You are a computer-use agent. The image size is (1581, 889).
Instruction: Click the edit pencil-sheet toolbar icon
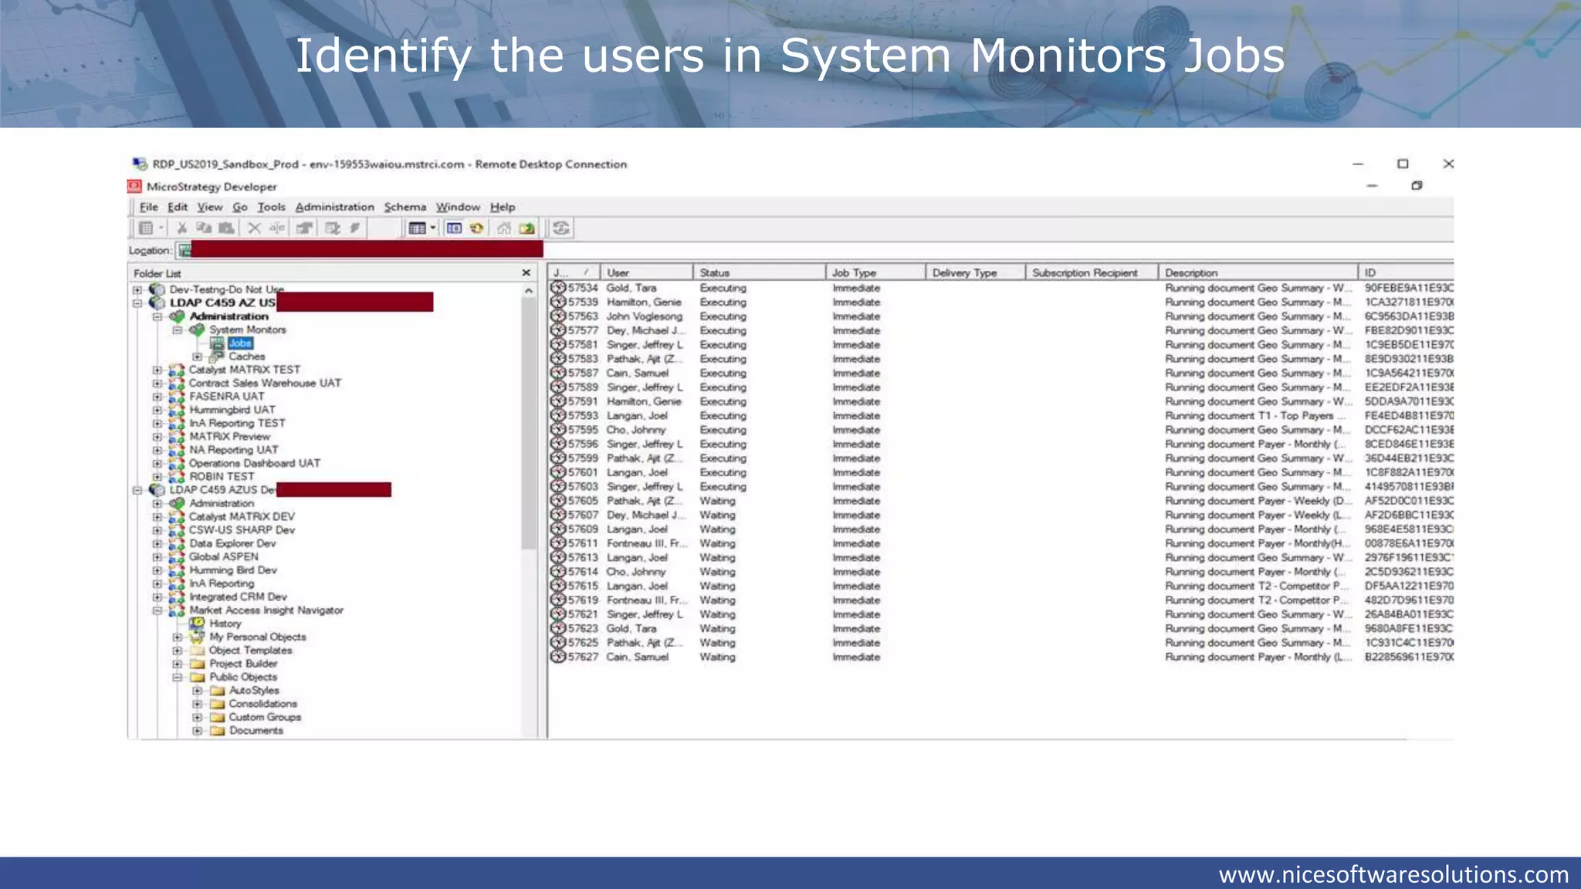click(333, 228)
